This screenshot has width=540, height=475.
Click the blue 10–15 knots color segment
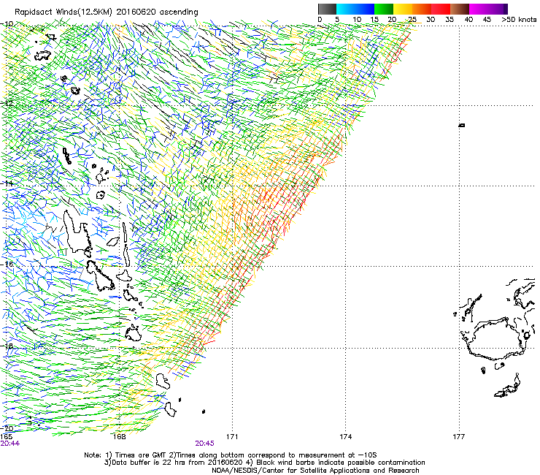(365, 9)
